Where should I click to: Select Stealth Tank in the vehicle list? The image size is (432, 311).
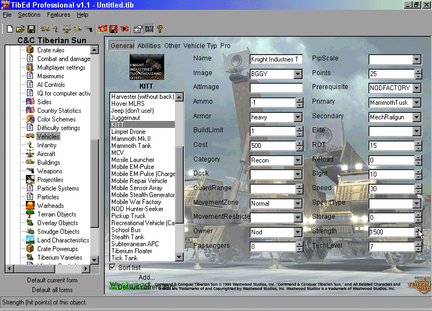(127, 237)
